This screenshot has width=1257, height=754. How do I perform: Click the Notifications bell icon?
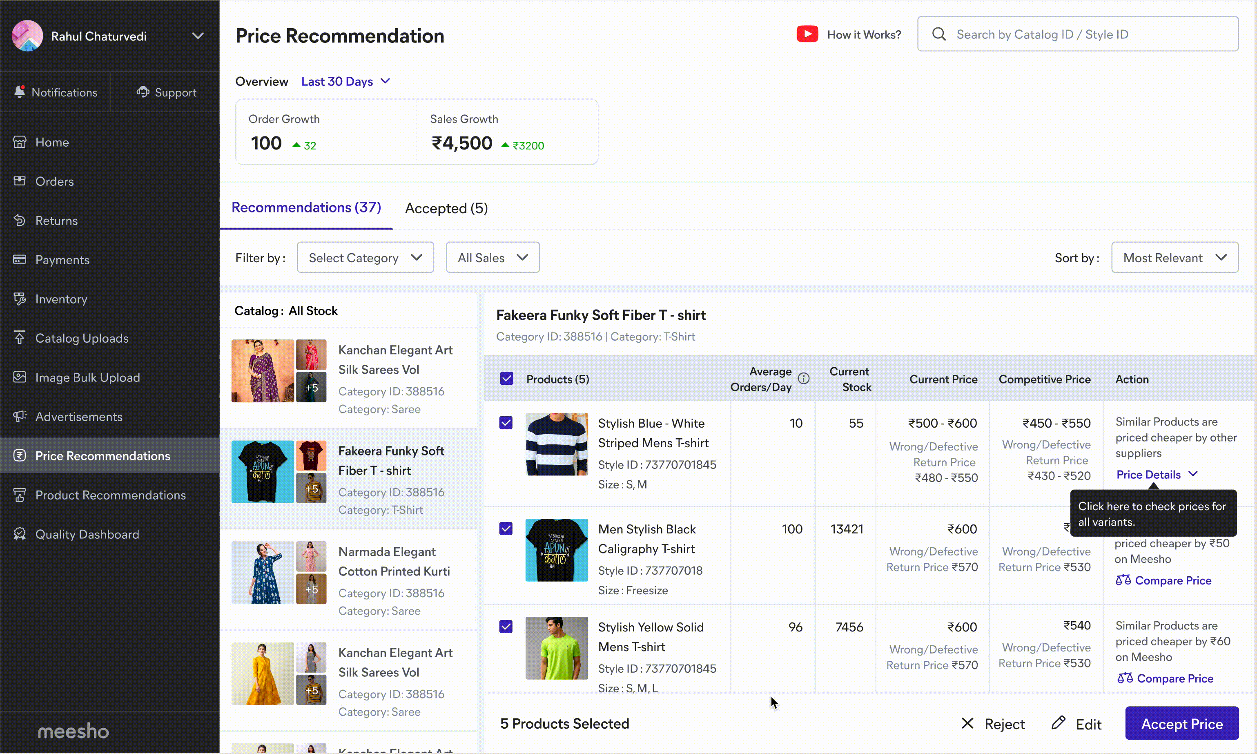point(19,92)
